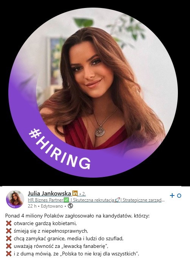Viewport: 190px width, 260px height.
Task: Click the '22 h' post timestamp
Action: pos(32,206)
